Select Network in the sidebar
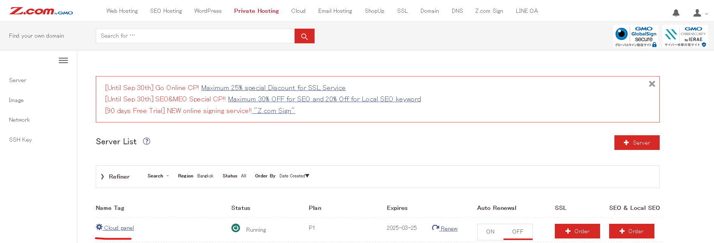 point(19,120)
